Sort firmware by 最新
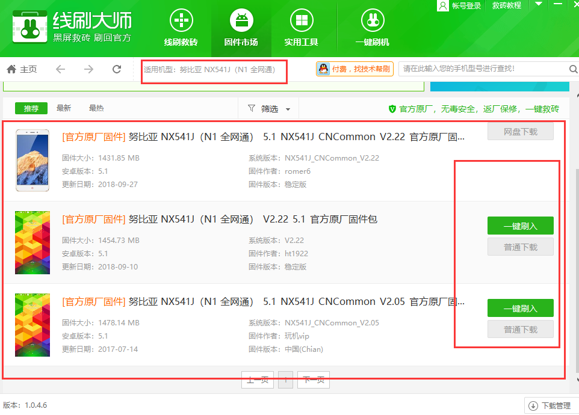Viewport: 579px width, 415px height. [x=64, y=108]
